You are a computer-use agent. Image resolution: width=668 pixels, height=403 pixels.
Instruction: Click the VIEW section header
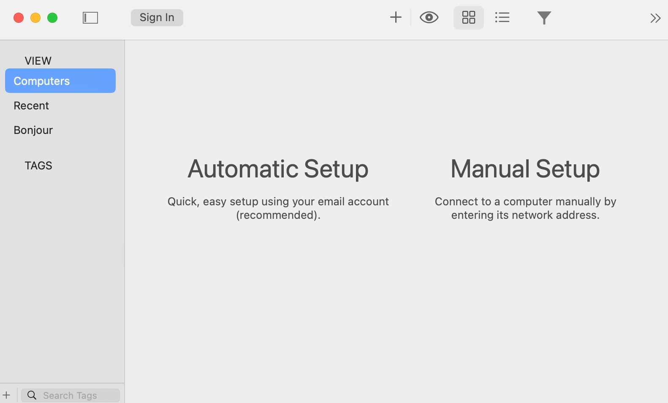pyautogui.click(x=38, y=61)
